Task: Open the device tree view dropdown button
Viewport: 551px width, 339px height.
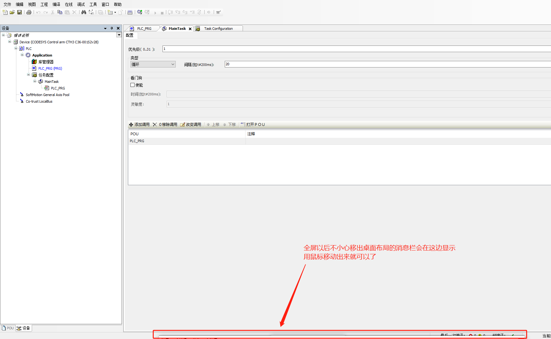Action: (119, 35)
